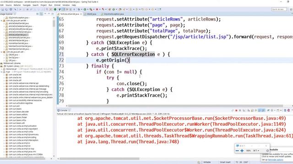Open the Project menu
Viewport: 293px width, 164px height.
pyautogui.click(x=43, y=5)
